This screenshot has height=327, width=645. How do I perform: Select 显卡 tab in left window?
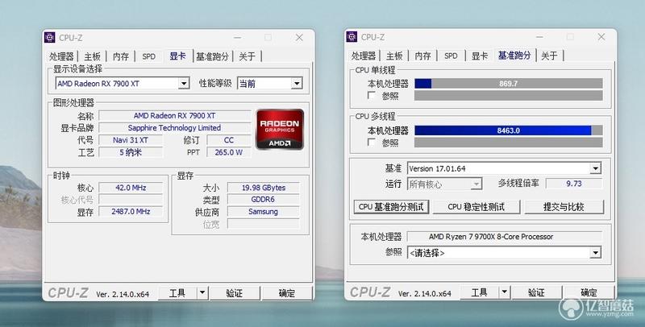(x=177, y=56)
